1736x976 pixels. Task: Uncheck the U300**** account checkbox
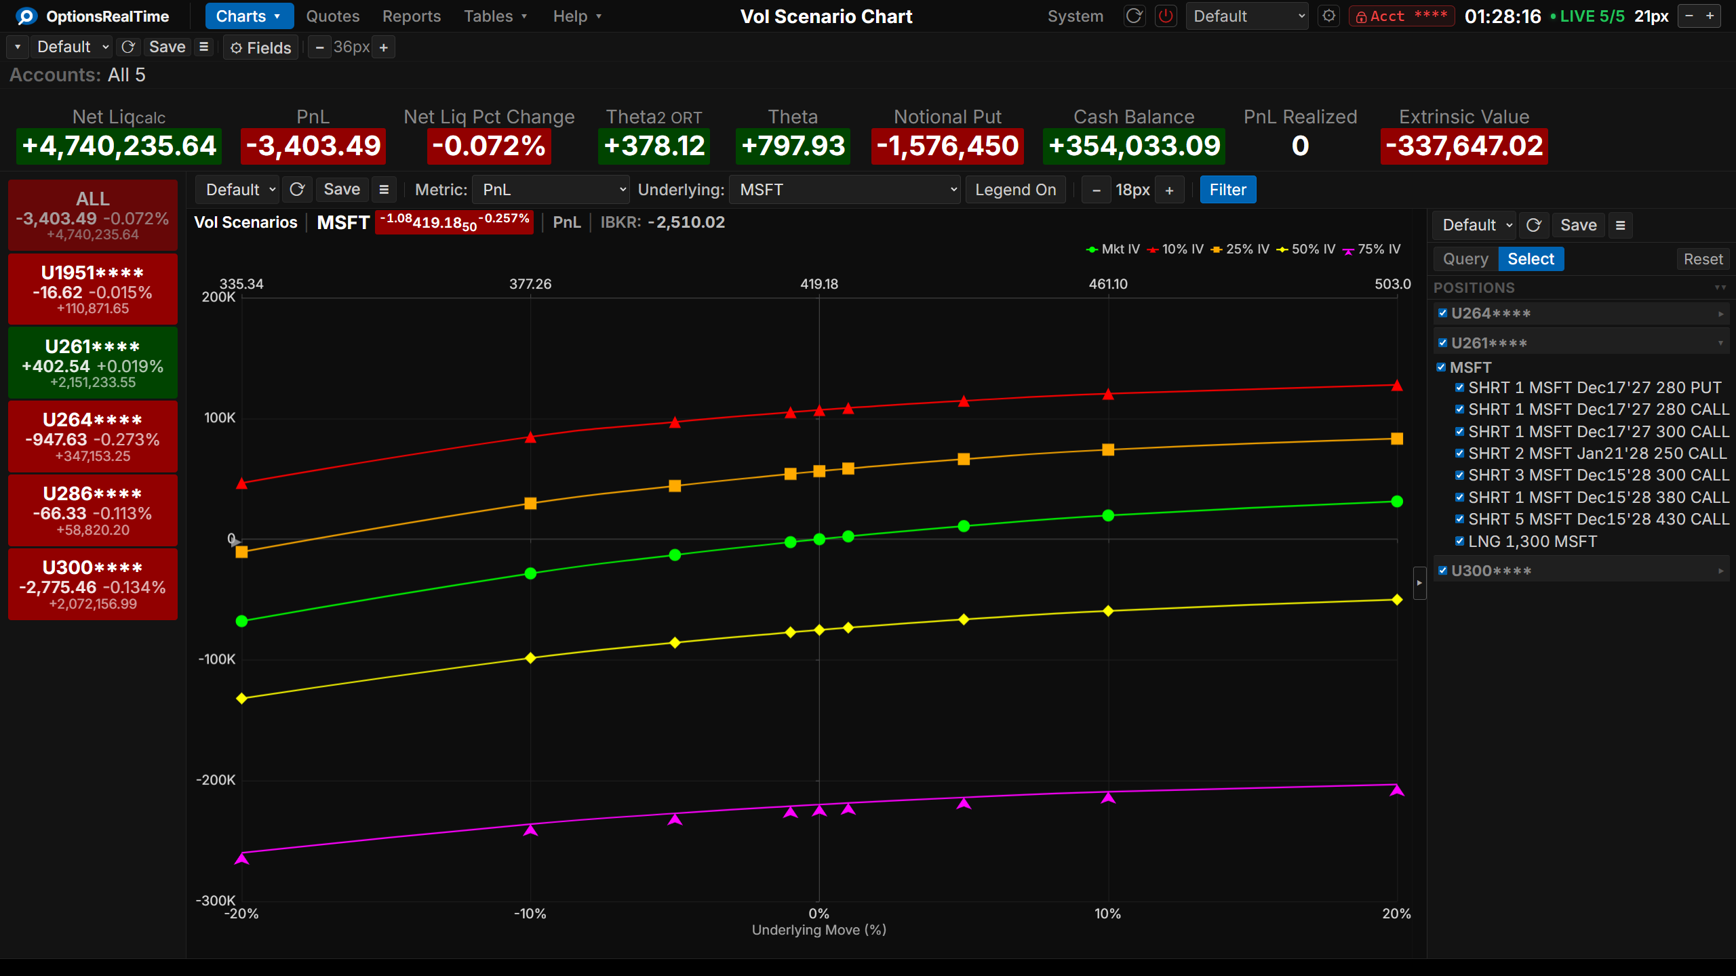coord(1443,571)
